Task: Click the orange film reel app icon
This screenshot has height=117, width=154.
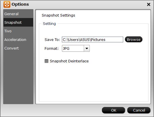Action: click(7, 4)
